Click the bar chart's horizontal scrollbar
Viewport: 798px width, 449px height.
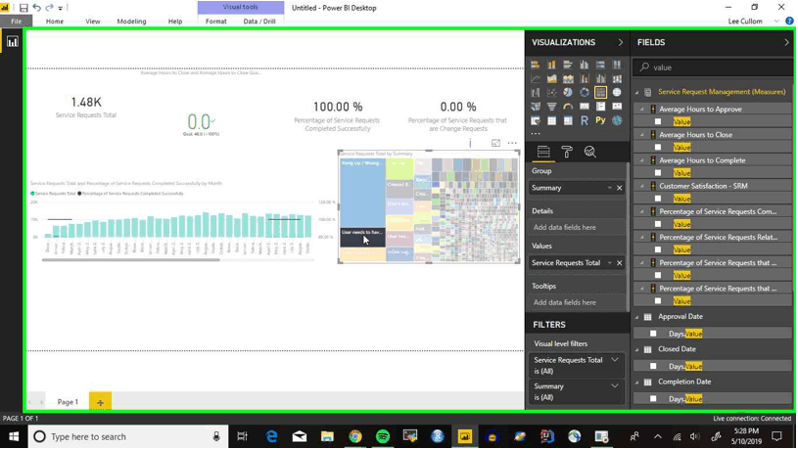[x=131, y=260]
